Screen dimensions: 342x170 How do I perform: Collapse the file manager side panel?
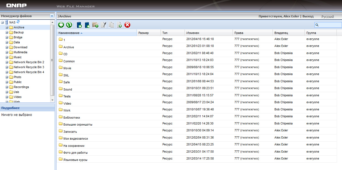tap(52, 16)
